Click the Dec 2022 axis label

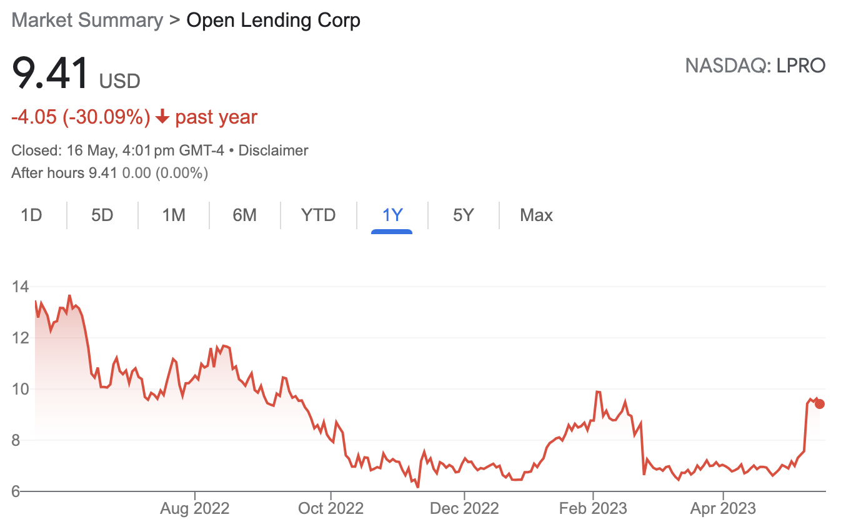click(464, 508)
